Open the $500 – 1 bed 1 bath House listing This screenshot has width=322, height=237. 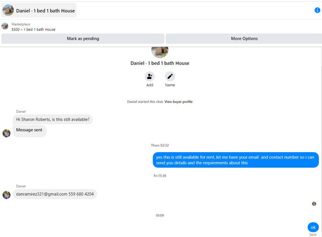tap(33, 30)
